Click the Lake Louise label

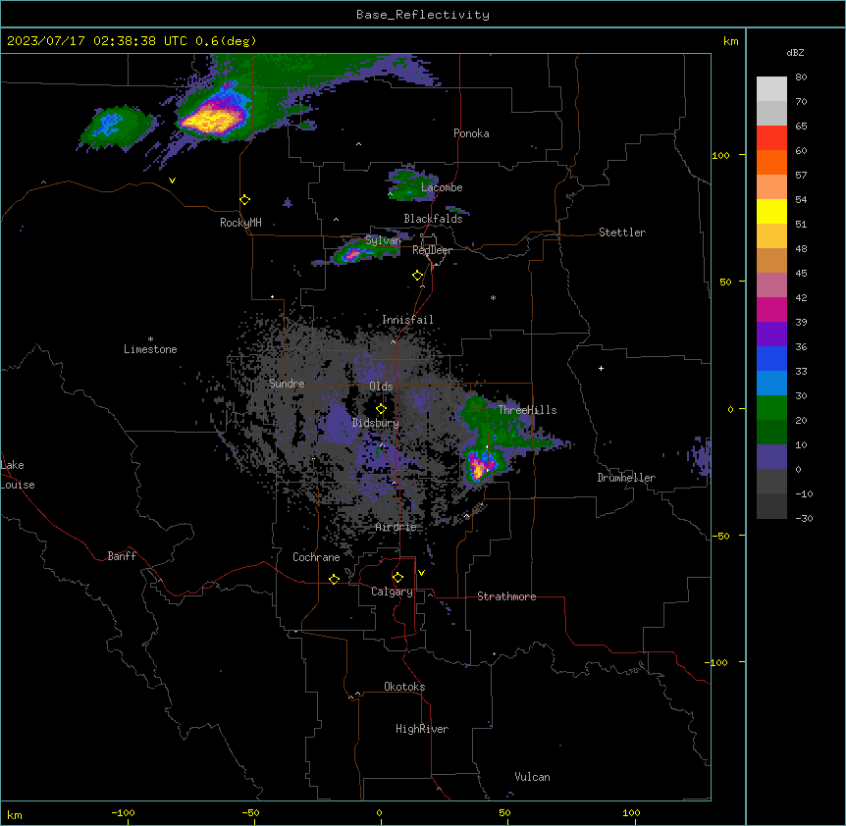click(17, 475)
